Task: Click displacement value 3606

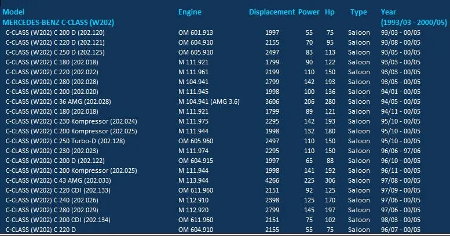Action: (272, 101)
